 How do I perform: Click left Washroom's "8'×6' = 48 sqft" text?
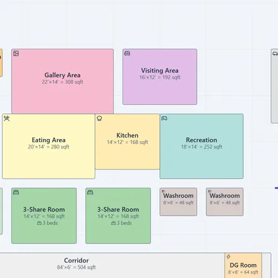(178, 203)
